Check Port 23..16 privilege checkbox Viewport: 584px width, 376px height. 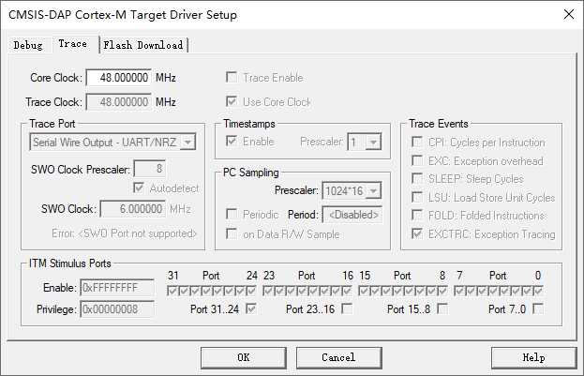pos(347,308)
